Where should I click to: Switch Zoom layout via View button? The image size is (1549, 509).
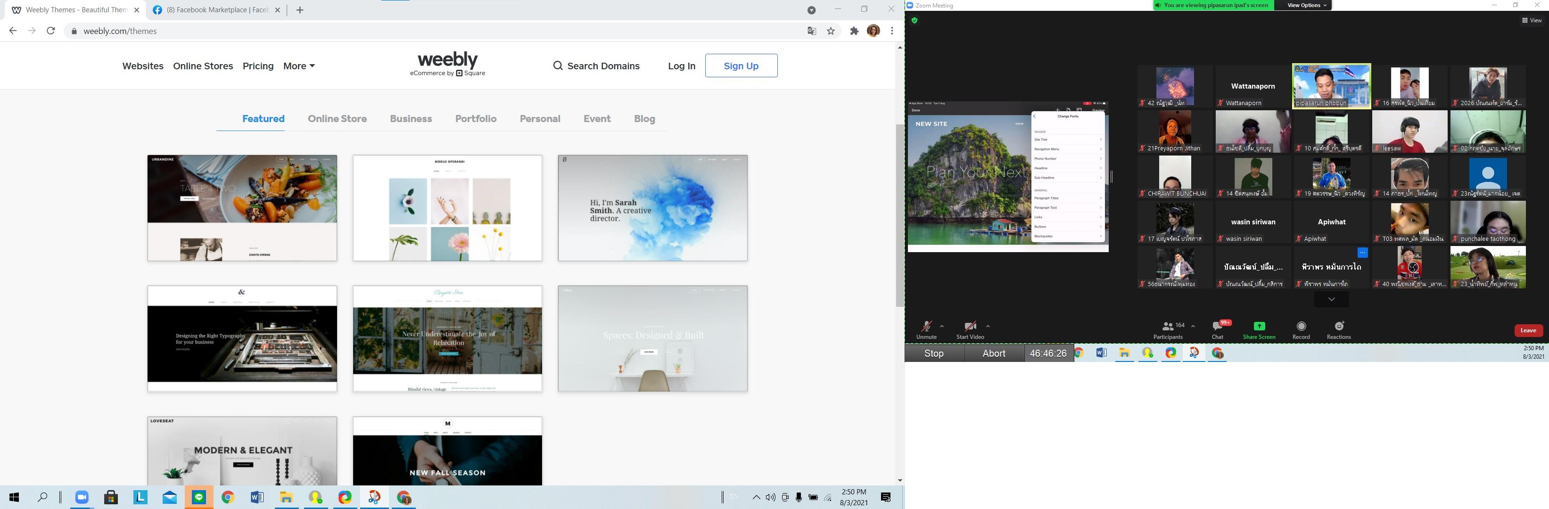1531,20
